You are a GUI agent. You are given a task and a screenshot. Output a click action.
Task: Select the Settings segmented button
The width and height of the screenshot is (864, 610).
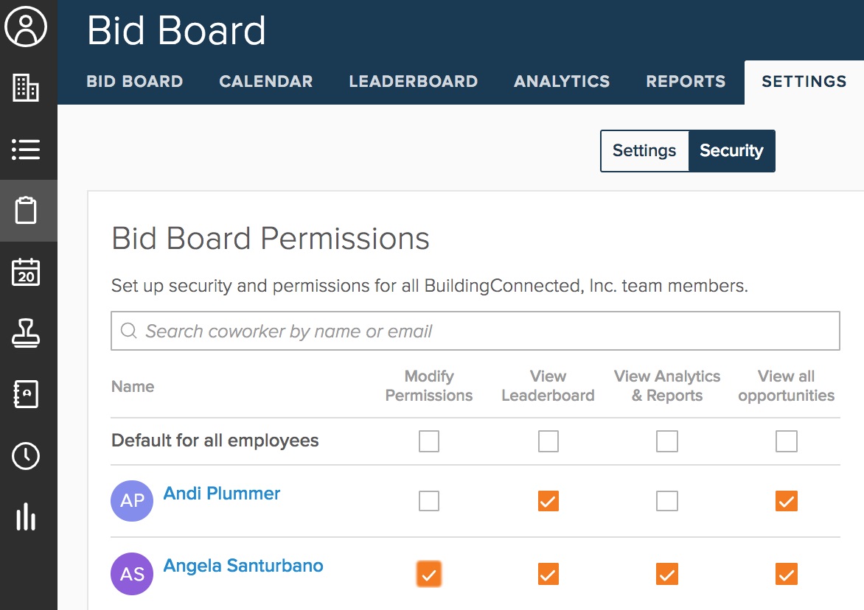(644, 151)
